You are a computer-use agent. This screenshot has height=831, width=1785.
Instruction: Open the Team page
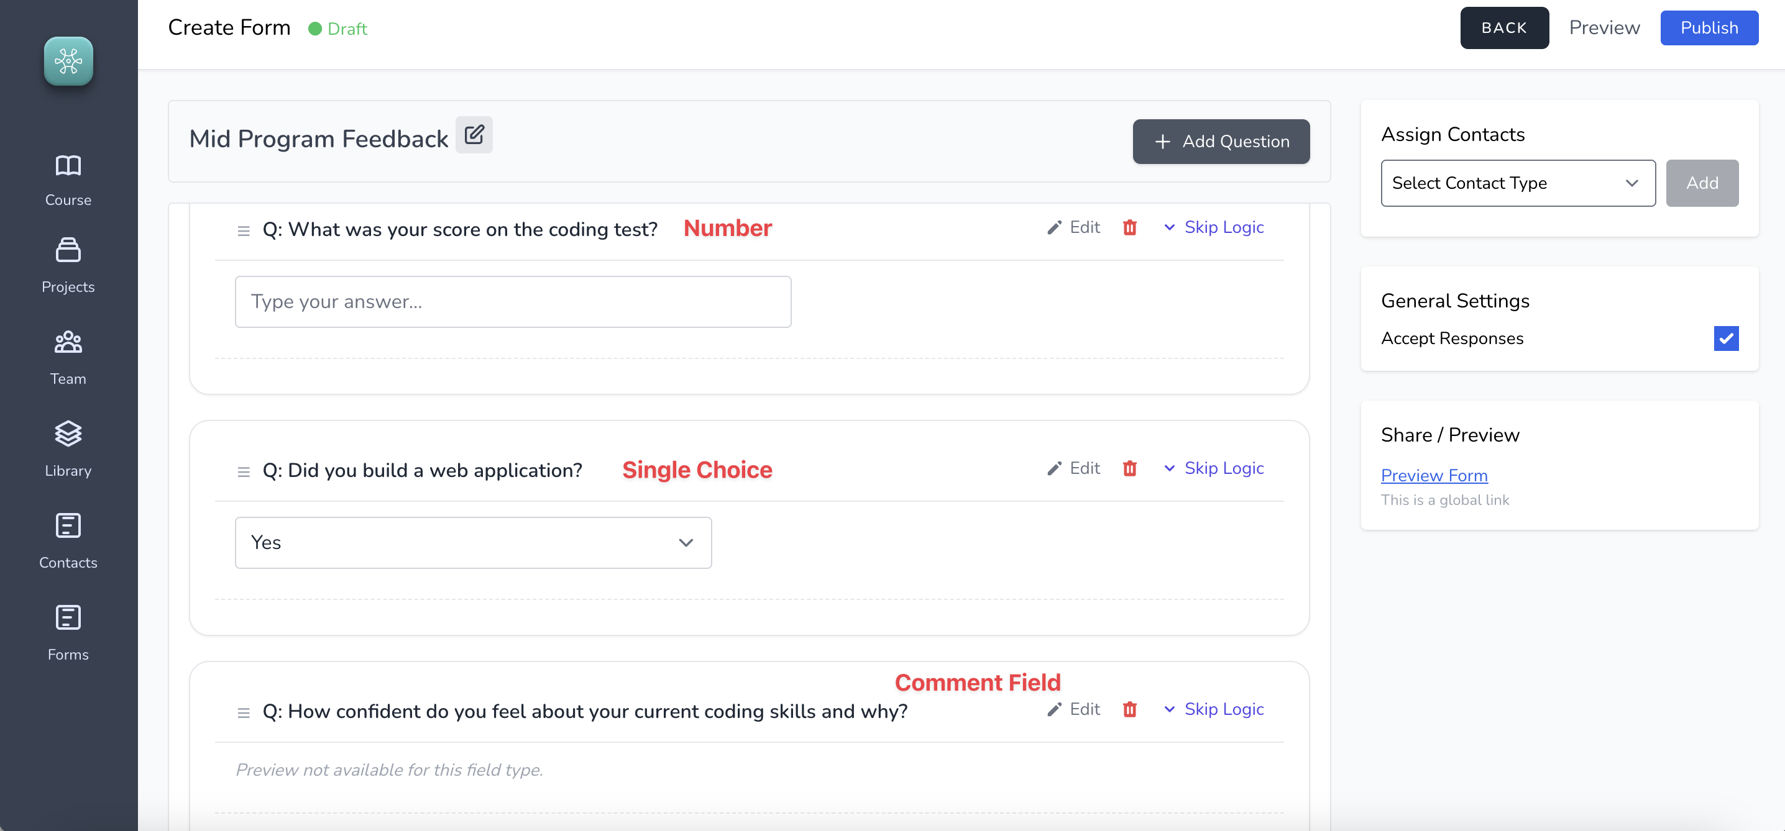[68, 358]
